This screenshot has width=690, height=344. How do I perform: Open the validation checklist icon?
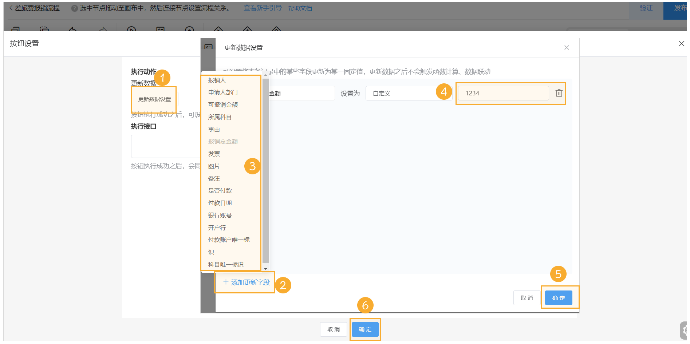tap(160, 31)
